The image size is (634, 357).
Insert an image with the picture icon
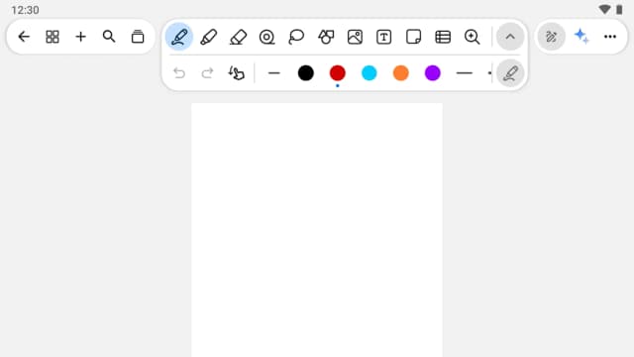[355, 37]
